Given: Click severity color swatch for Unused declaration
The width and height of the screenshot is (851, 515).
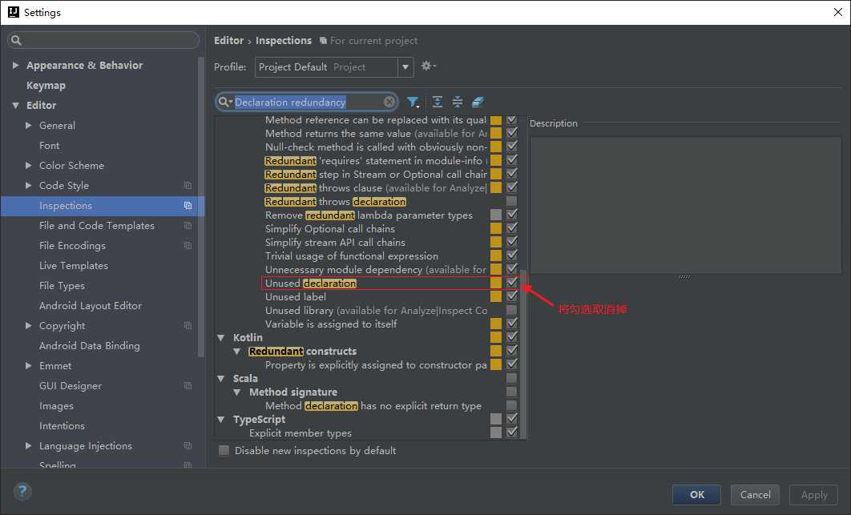Looking at the screenshot, I should pos(496,283).
